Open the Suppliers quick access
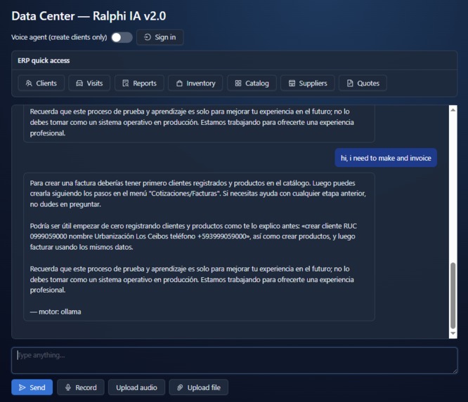Viewport: 468px width, 402px height. 308,83
